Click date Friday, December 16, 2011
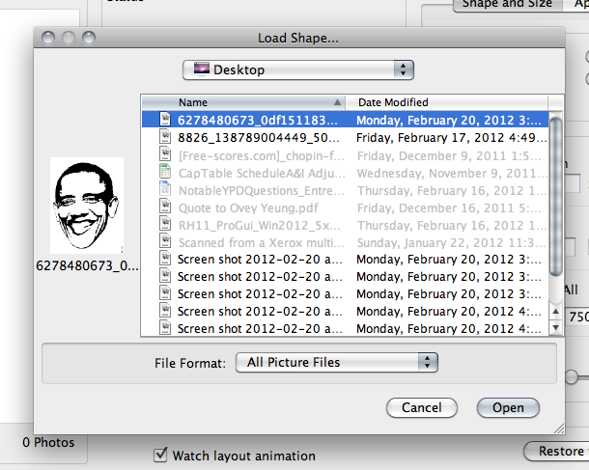The width and height of the screenshot is (589, 470). (x=449, y=207)
